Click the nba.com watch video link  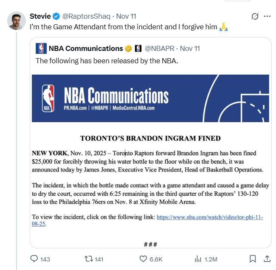209,217
